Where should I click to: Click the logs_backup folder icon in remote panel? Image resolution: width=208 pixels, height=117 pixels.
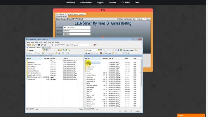click(85, 67)
